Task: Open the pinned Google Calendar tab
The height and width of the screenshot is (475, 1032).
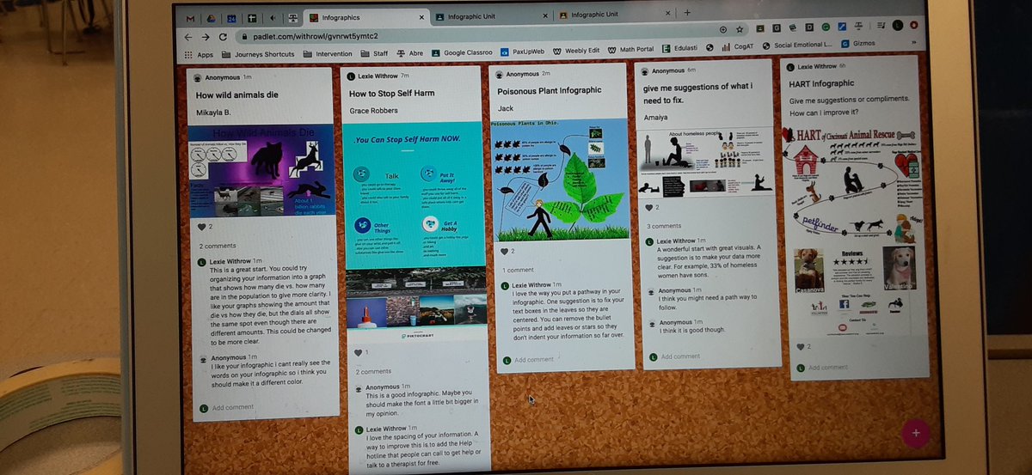Action: (232, 17)
